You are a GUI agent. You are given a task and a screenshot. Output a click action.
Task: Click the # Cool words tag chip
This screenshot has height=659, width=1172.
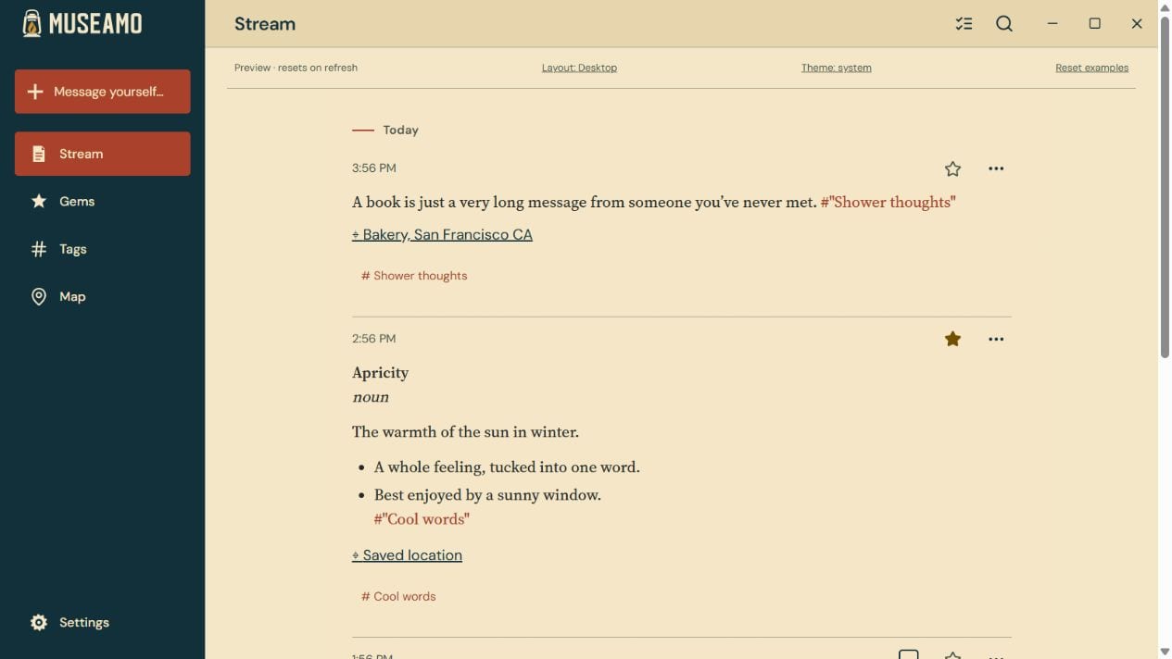coord(398,596)
